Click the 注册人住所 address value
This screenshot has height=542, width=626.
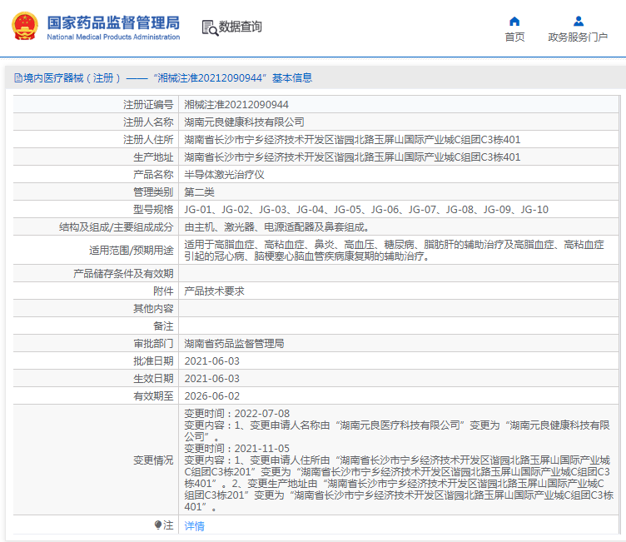(352, 140)
